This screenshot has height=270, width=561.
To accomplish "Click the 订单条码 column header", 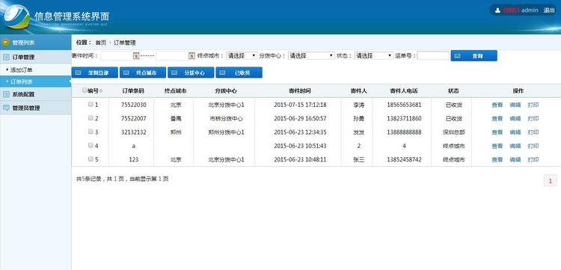I will 133,90.
